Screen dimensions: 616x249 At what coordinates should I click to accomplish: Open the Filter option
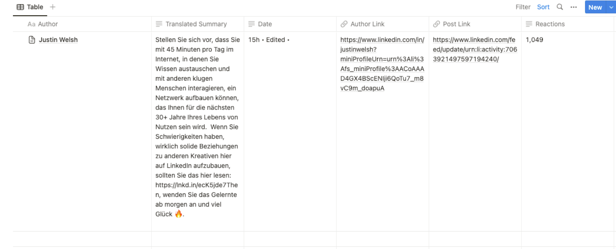pos(522,7)
